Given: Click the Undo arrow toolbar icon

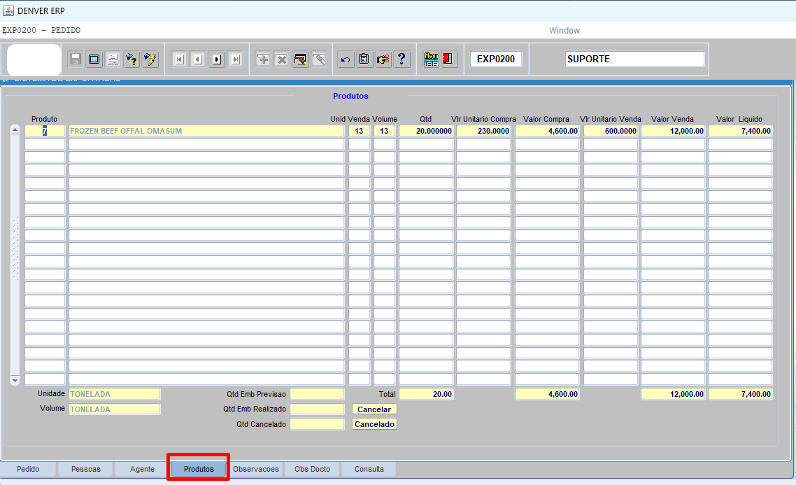Looking at the screenshot, I should (345, 59).
